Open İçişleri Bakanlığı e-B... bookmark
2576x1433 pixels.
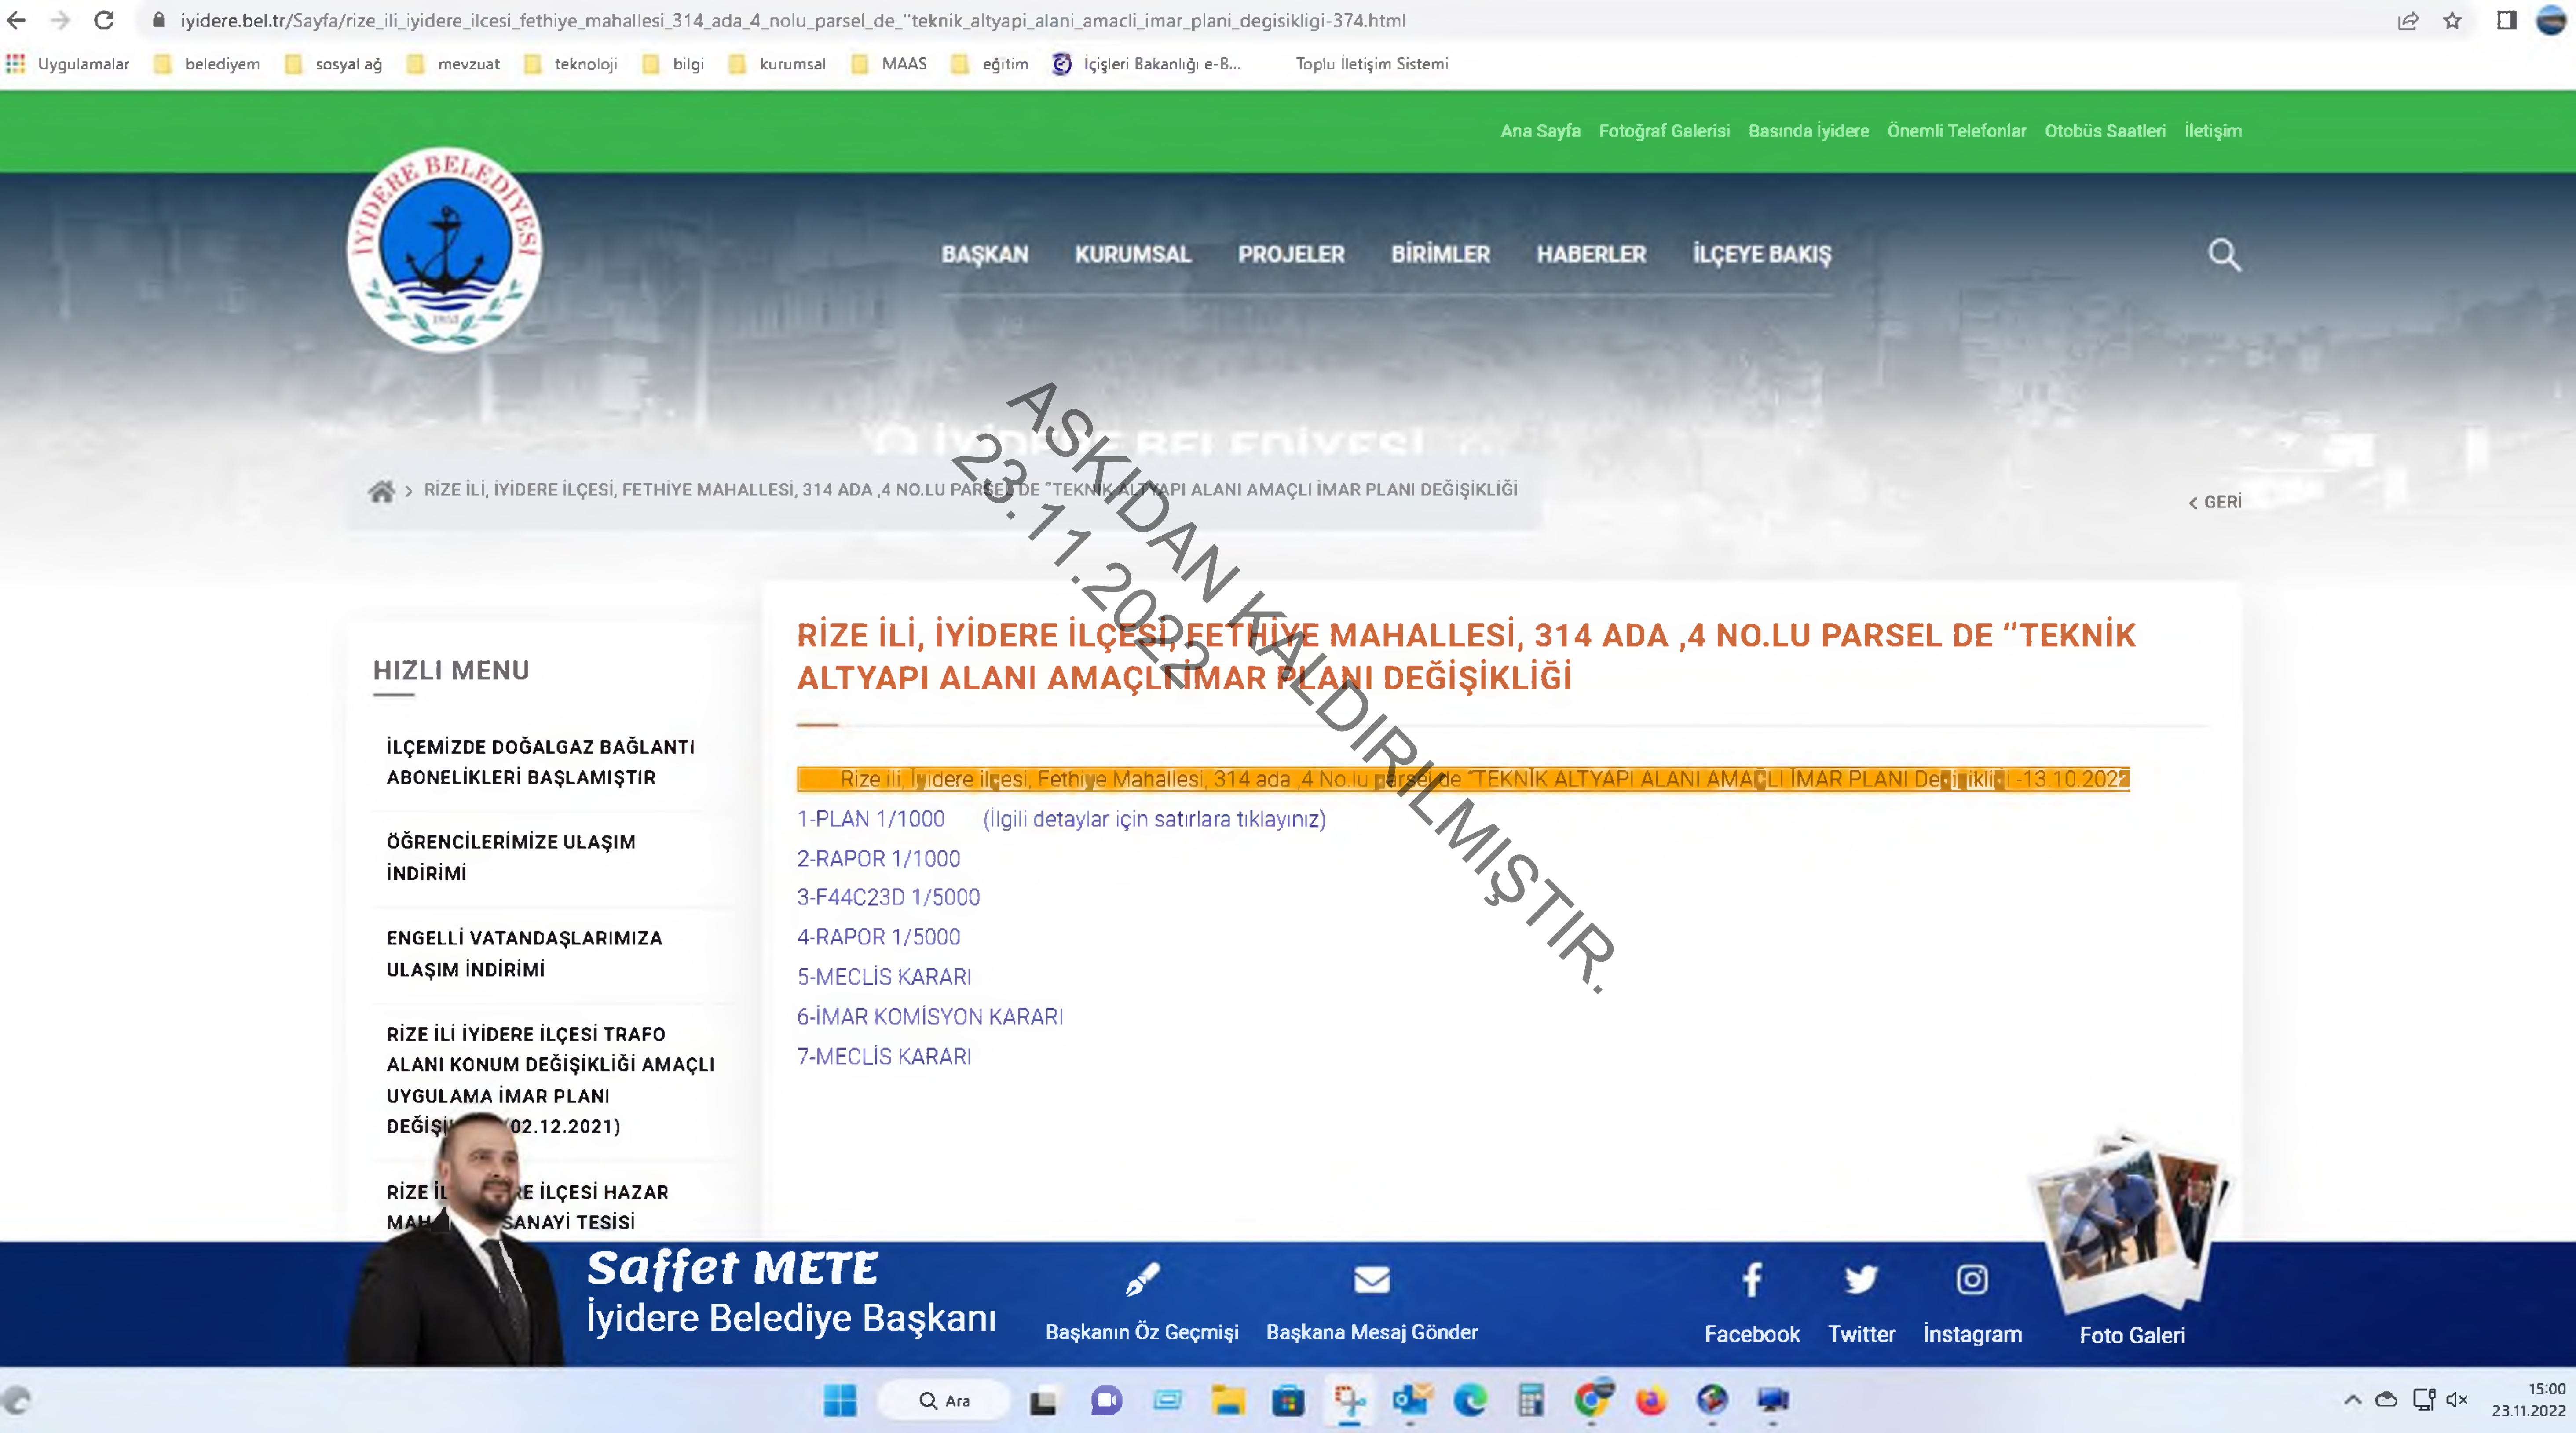point(1146,64)
